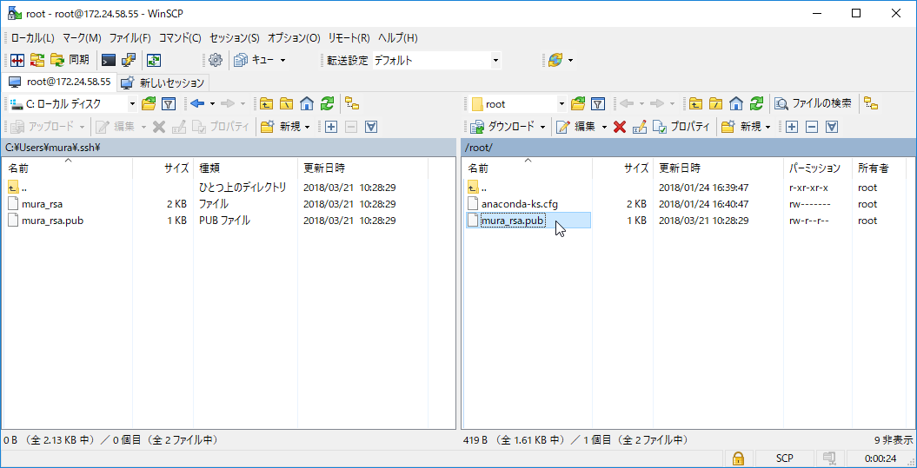Viewport: 917px width, 468px height.
Task: Click ファイルの検索 find files button
Action: 813,104
